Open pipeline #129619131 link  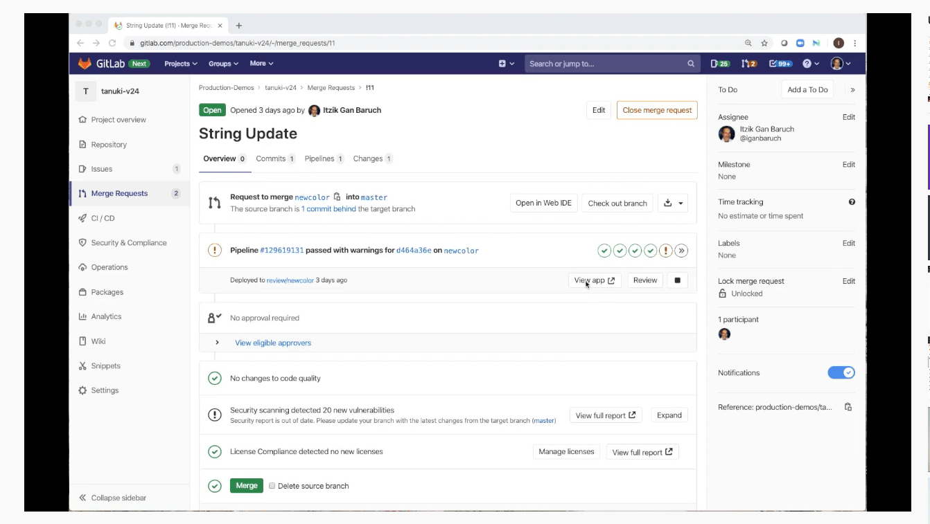(281, 251)
